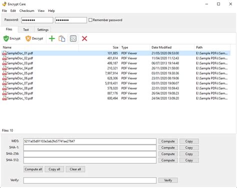Click the select all toolbar icon
The height and width of the screenshot is (188, 237).
click(x=73, y=39)
